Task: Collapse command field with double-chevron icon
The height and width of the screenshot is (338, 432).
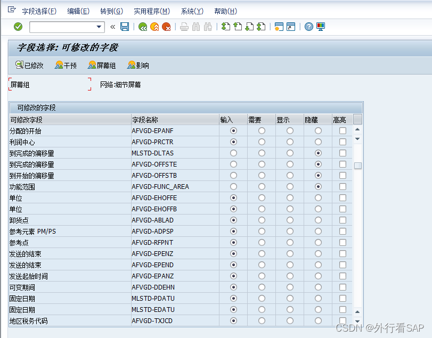Action: (x=112, y=27)
